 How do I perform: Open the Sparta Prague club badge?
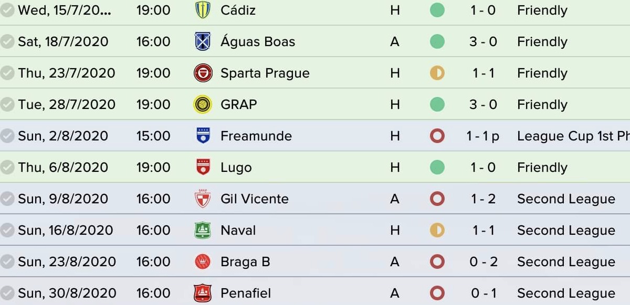203,73
